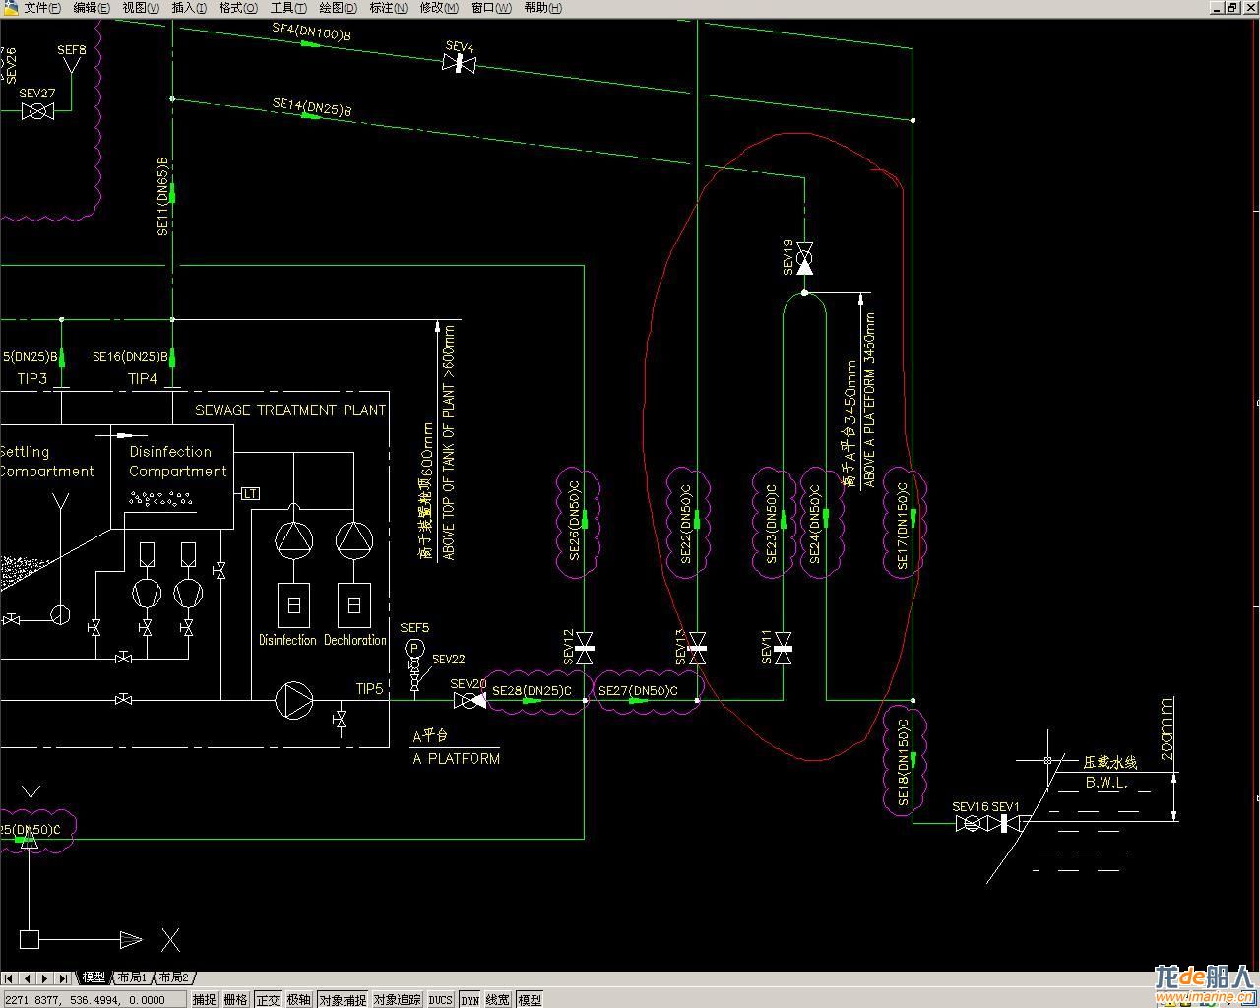Screen dimensions: 1260x1008
Task: Open the 修改(M) menu
Action: pos(439,8)
